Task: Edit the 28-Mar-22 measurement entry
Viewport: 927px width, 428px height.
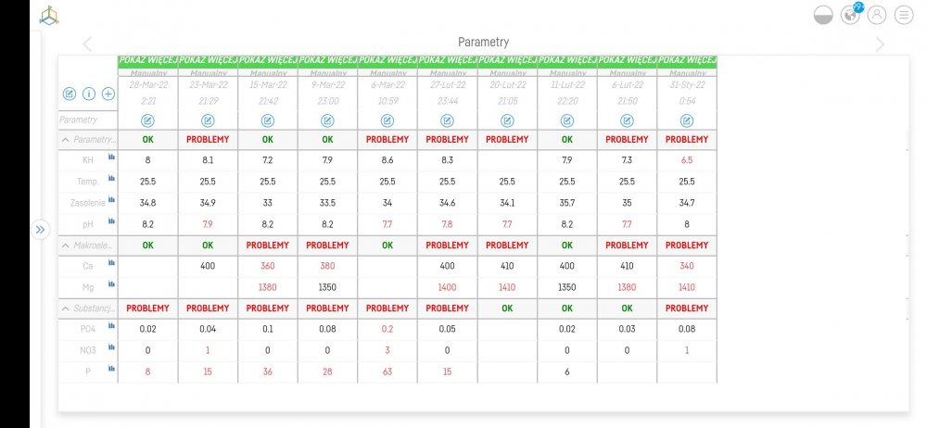Action: click(148, 120)
